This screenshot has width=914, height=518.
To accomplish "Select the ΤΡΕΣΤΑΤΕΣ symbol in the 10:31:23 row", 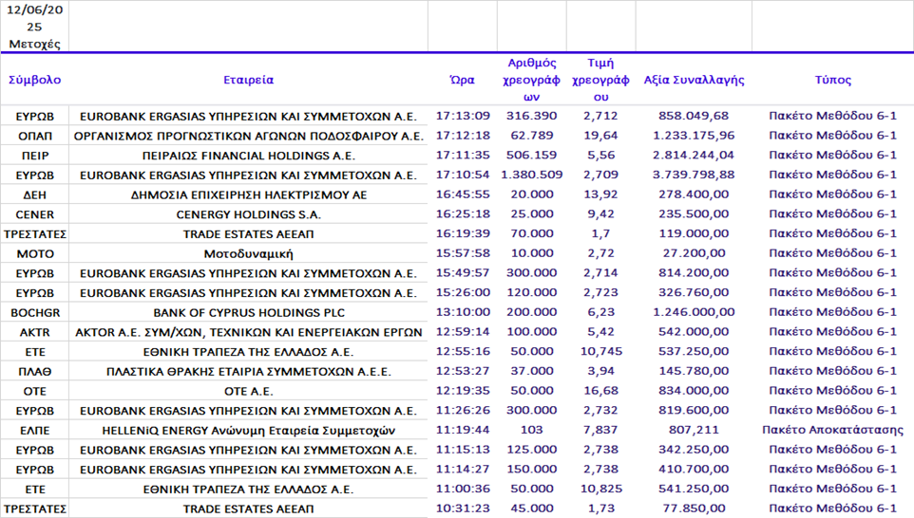I will pyautogui.click(x=35, y=509).
